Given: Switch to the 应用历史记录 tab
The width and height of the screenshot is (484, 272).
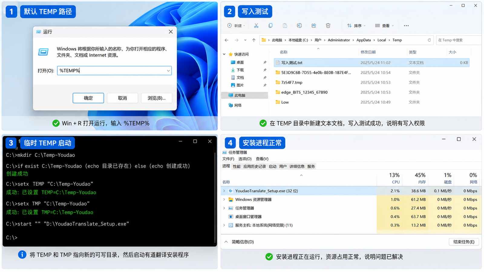Looking at the screenshot, I should [255, 167].
